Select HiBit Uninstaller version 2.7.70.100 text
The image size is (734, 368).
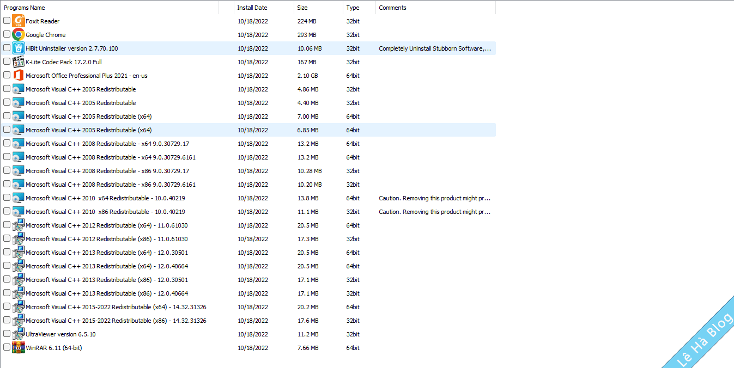[x=71, y=48]
